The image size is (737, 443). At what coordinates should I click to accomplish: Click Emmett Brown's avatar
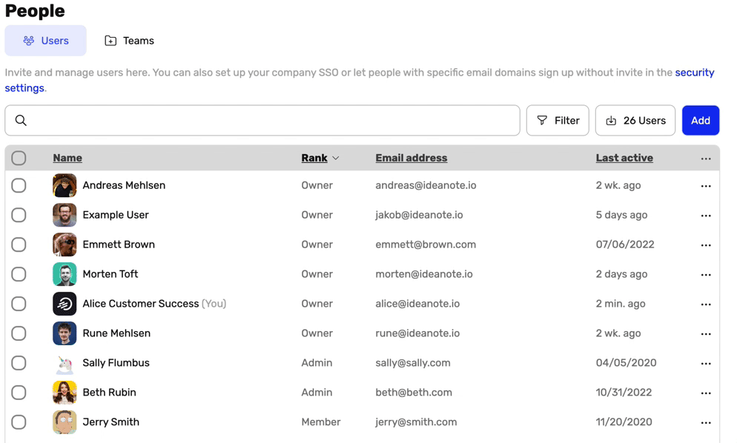(65, 244)
